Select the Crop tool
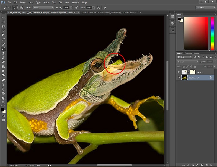The width and height of the screenshot is (217, 167). pyautogui.click(x=3, y=35)
